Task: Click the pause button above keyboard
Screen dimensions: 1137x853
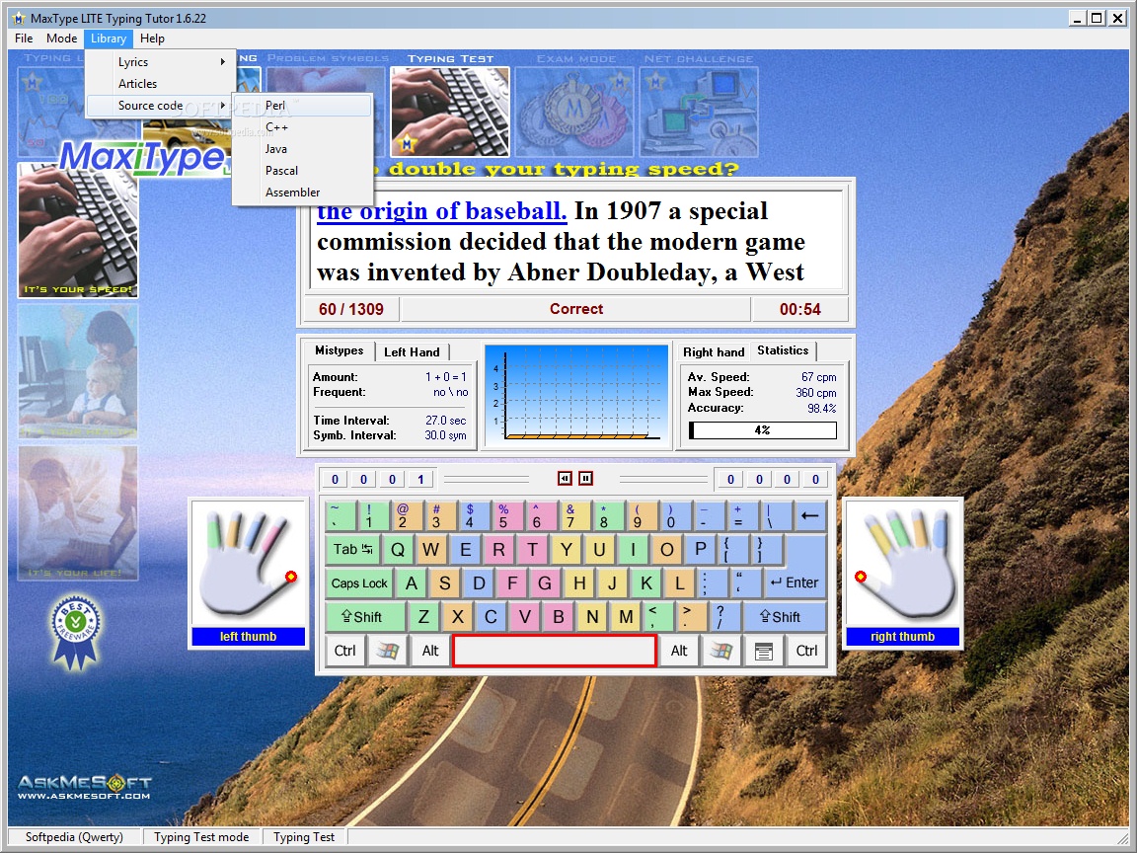Action: click(x=586, y=478)
